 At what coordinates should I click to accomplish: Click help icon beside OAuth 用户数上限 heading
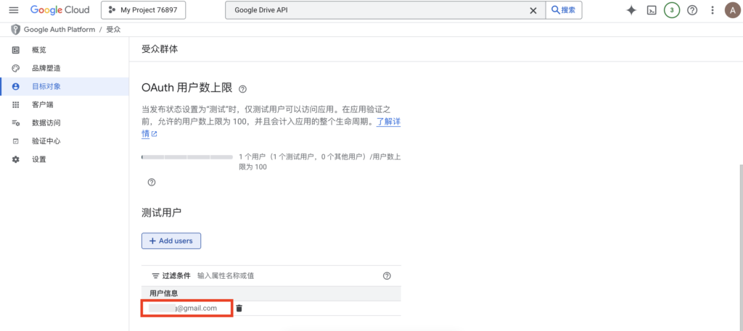pos(242,89)
